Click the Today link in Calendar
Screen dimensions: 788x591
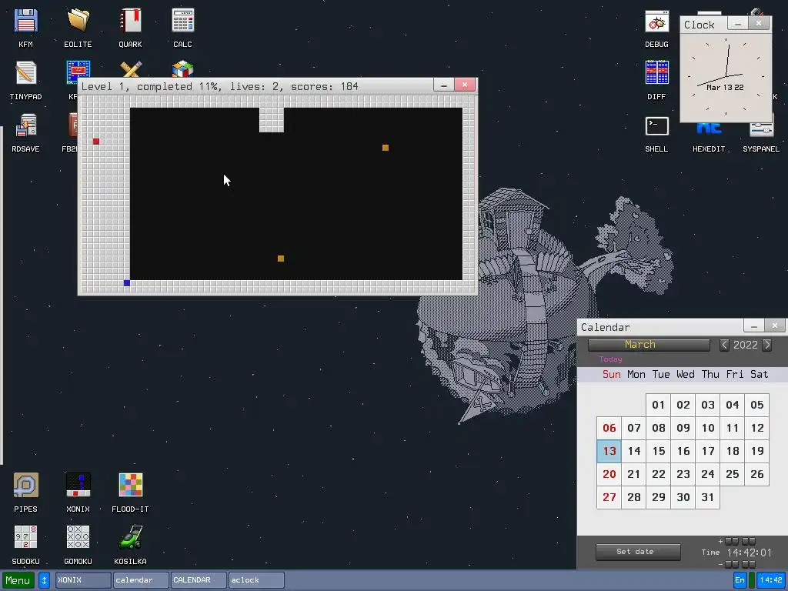(610, 359)
